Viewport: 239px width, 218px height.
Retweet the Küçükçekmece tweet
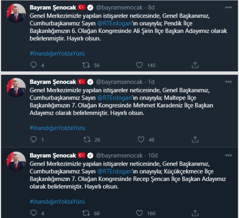point(87,213)
